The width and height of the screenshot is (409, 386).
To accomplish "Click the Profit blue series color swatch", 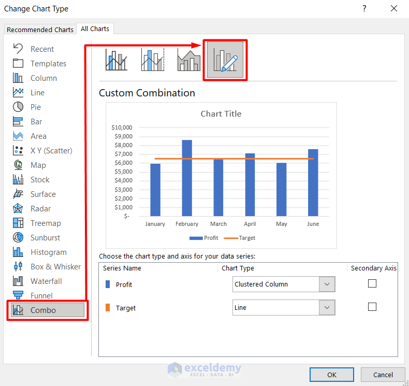I will coord(108,284).
